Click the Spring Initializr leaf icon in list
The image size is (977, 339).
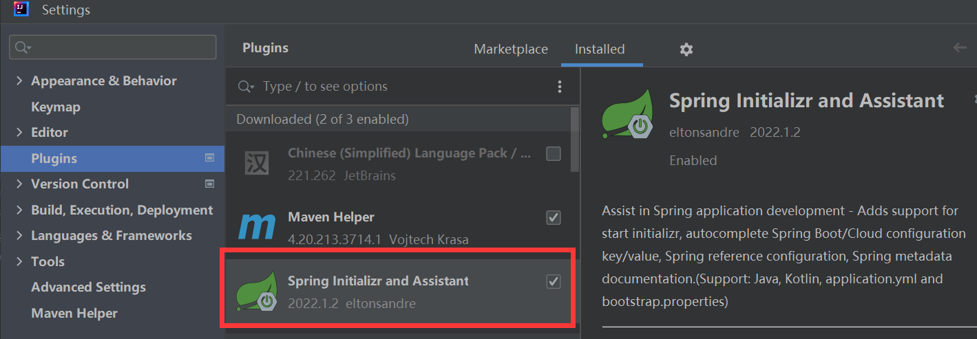tap(257, 292)
